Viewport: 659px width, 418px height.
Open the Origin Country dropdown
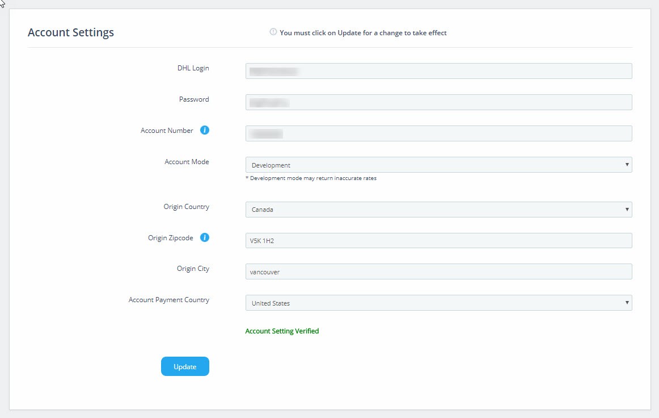(x=438, y=209)
